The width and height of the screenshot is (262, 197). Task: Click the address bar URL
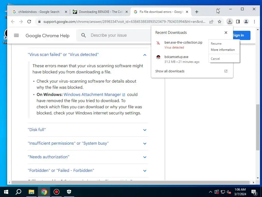(124, 22)
